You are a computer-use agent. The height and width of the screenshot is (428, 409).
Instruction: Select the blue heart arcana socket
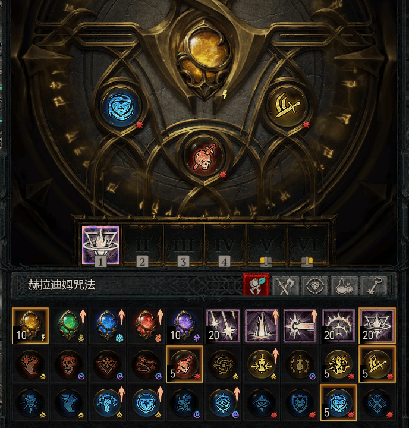click(121, 108)
